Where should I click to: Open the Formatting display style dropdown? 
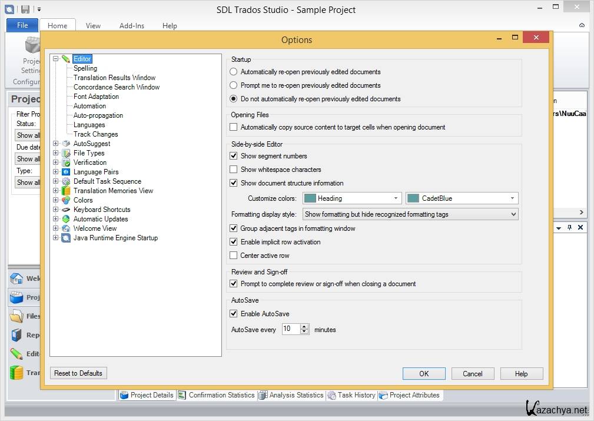(410, 214)
